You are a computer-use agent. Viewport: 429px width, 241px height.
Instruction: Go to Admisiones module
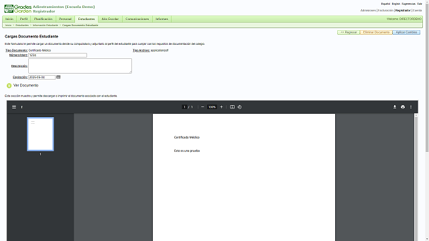[x=368, y=11]
